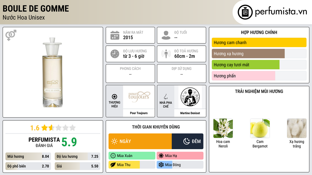312x175 pixels.
Task: Click the Độ lưu hương 7.25 score bar
Action: pos(77,156)
